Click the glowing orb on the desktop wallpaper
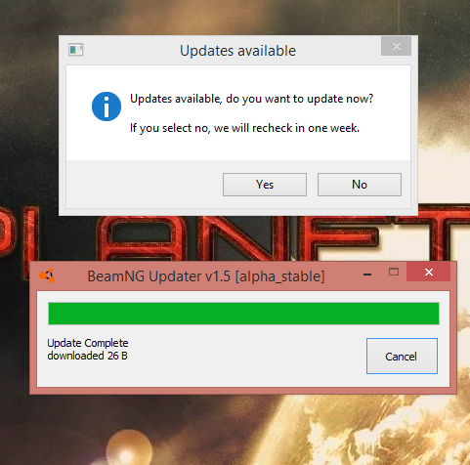 pos(129,448)
